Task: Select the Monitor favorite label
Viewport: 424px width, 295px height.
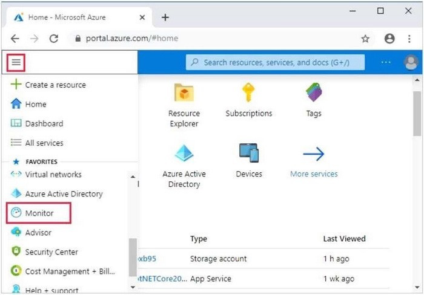Action: coord(39,213)
